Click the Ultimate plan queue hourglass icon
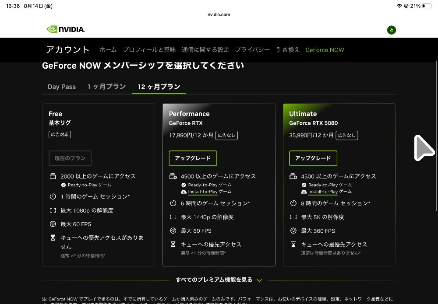Screen dimensions: 438x304 point(293,245)
